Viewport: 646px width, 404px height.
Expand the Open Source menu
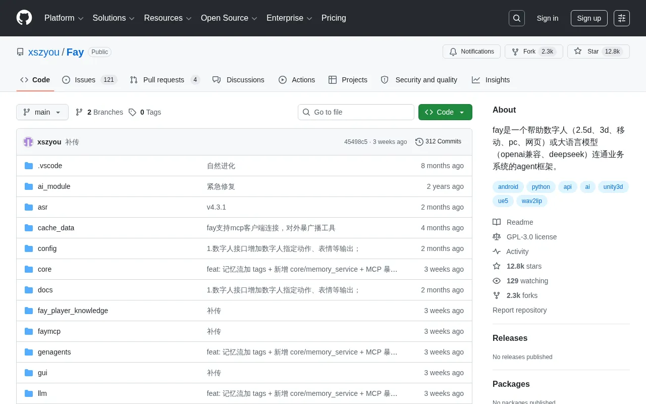229,18
